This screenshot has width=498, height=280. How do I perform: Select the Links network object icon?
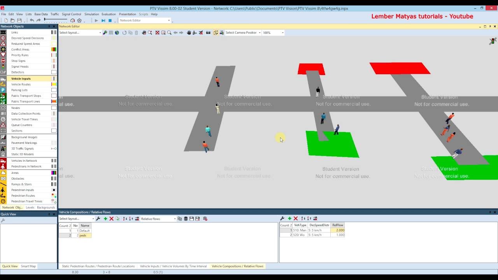(3, 32)
